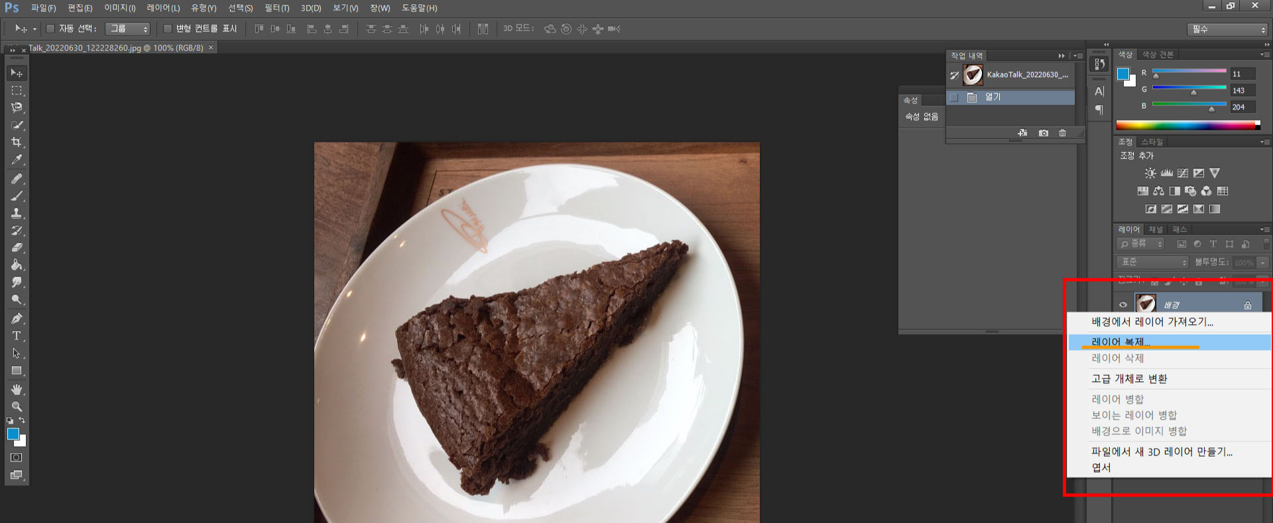Viewport: 1273px width, 523px height.
Task: Click the delete state trash icon in History panel
Action: (1063, 133)
